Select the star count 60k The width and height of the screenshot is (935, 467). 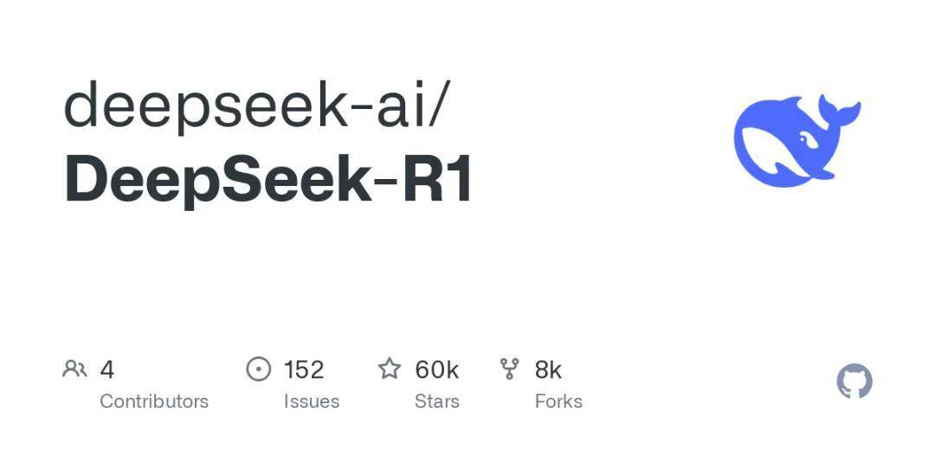(x=436, y=370)
